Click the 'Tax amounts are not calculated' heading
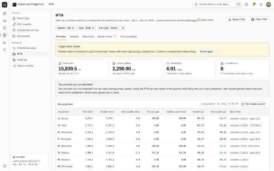This screenshot has height=171, width=274. pyautogui.click(x=75, y=84)
